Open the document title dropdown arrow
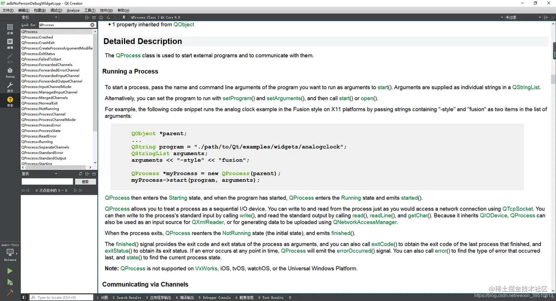Image resolution: width=556 pixels, height=301 pixels. pos(502,17)
